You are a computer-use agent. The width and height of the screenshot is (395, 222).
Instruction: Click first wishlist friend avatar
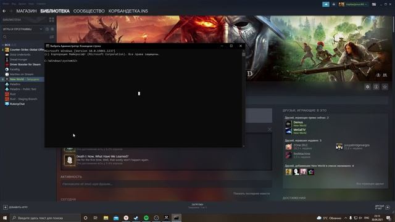288,171
